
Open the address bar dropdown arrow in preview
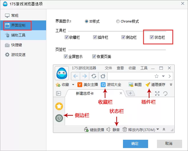[163, 76]
